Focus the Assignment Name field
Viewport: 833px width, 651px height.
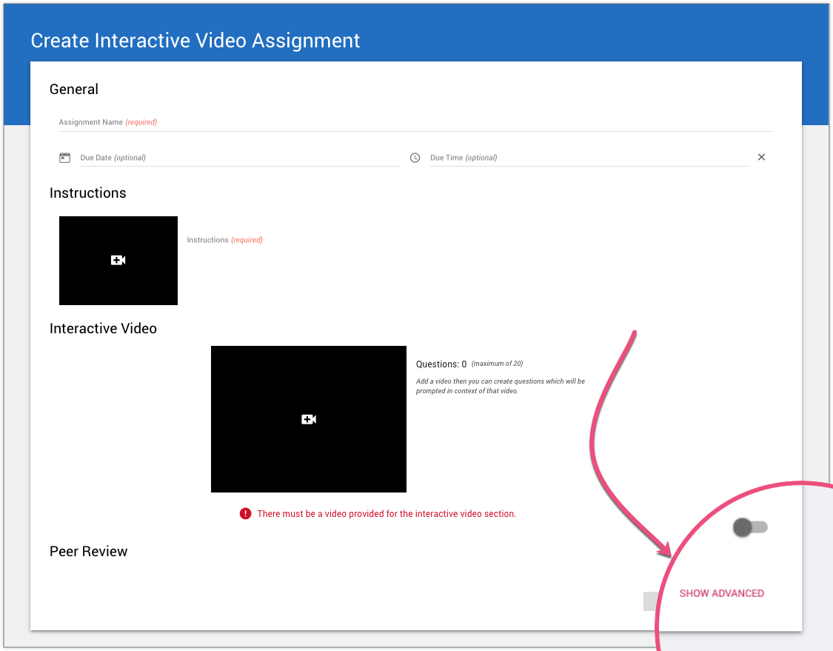pos(415,122)
